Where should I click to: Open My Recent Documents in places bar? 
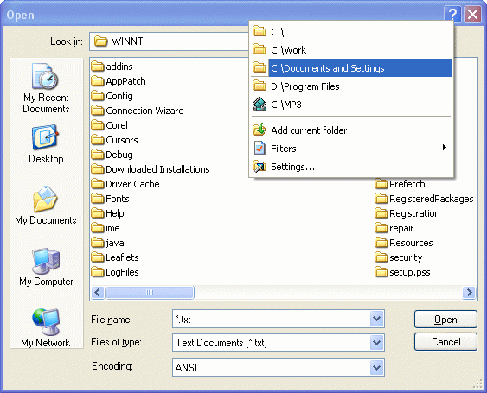[46, 88]
